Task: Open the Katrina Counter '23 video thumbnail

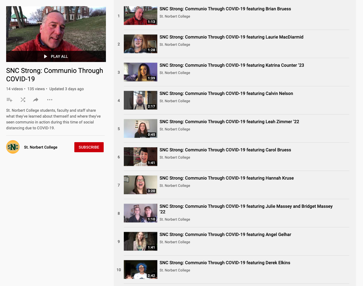Action: pyautogui.click(x=141, y=72)
